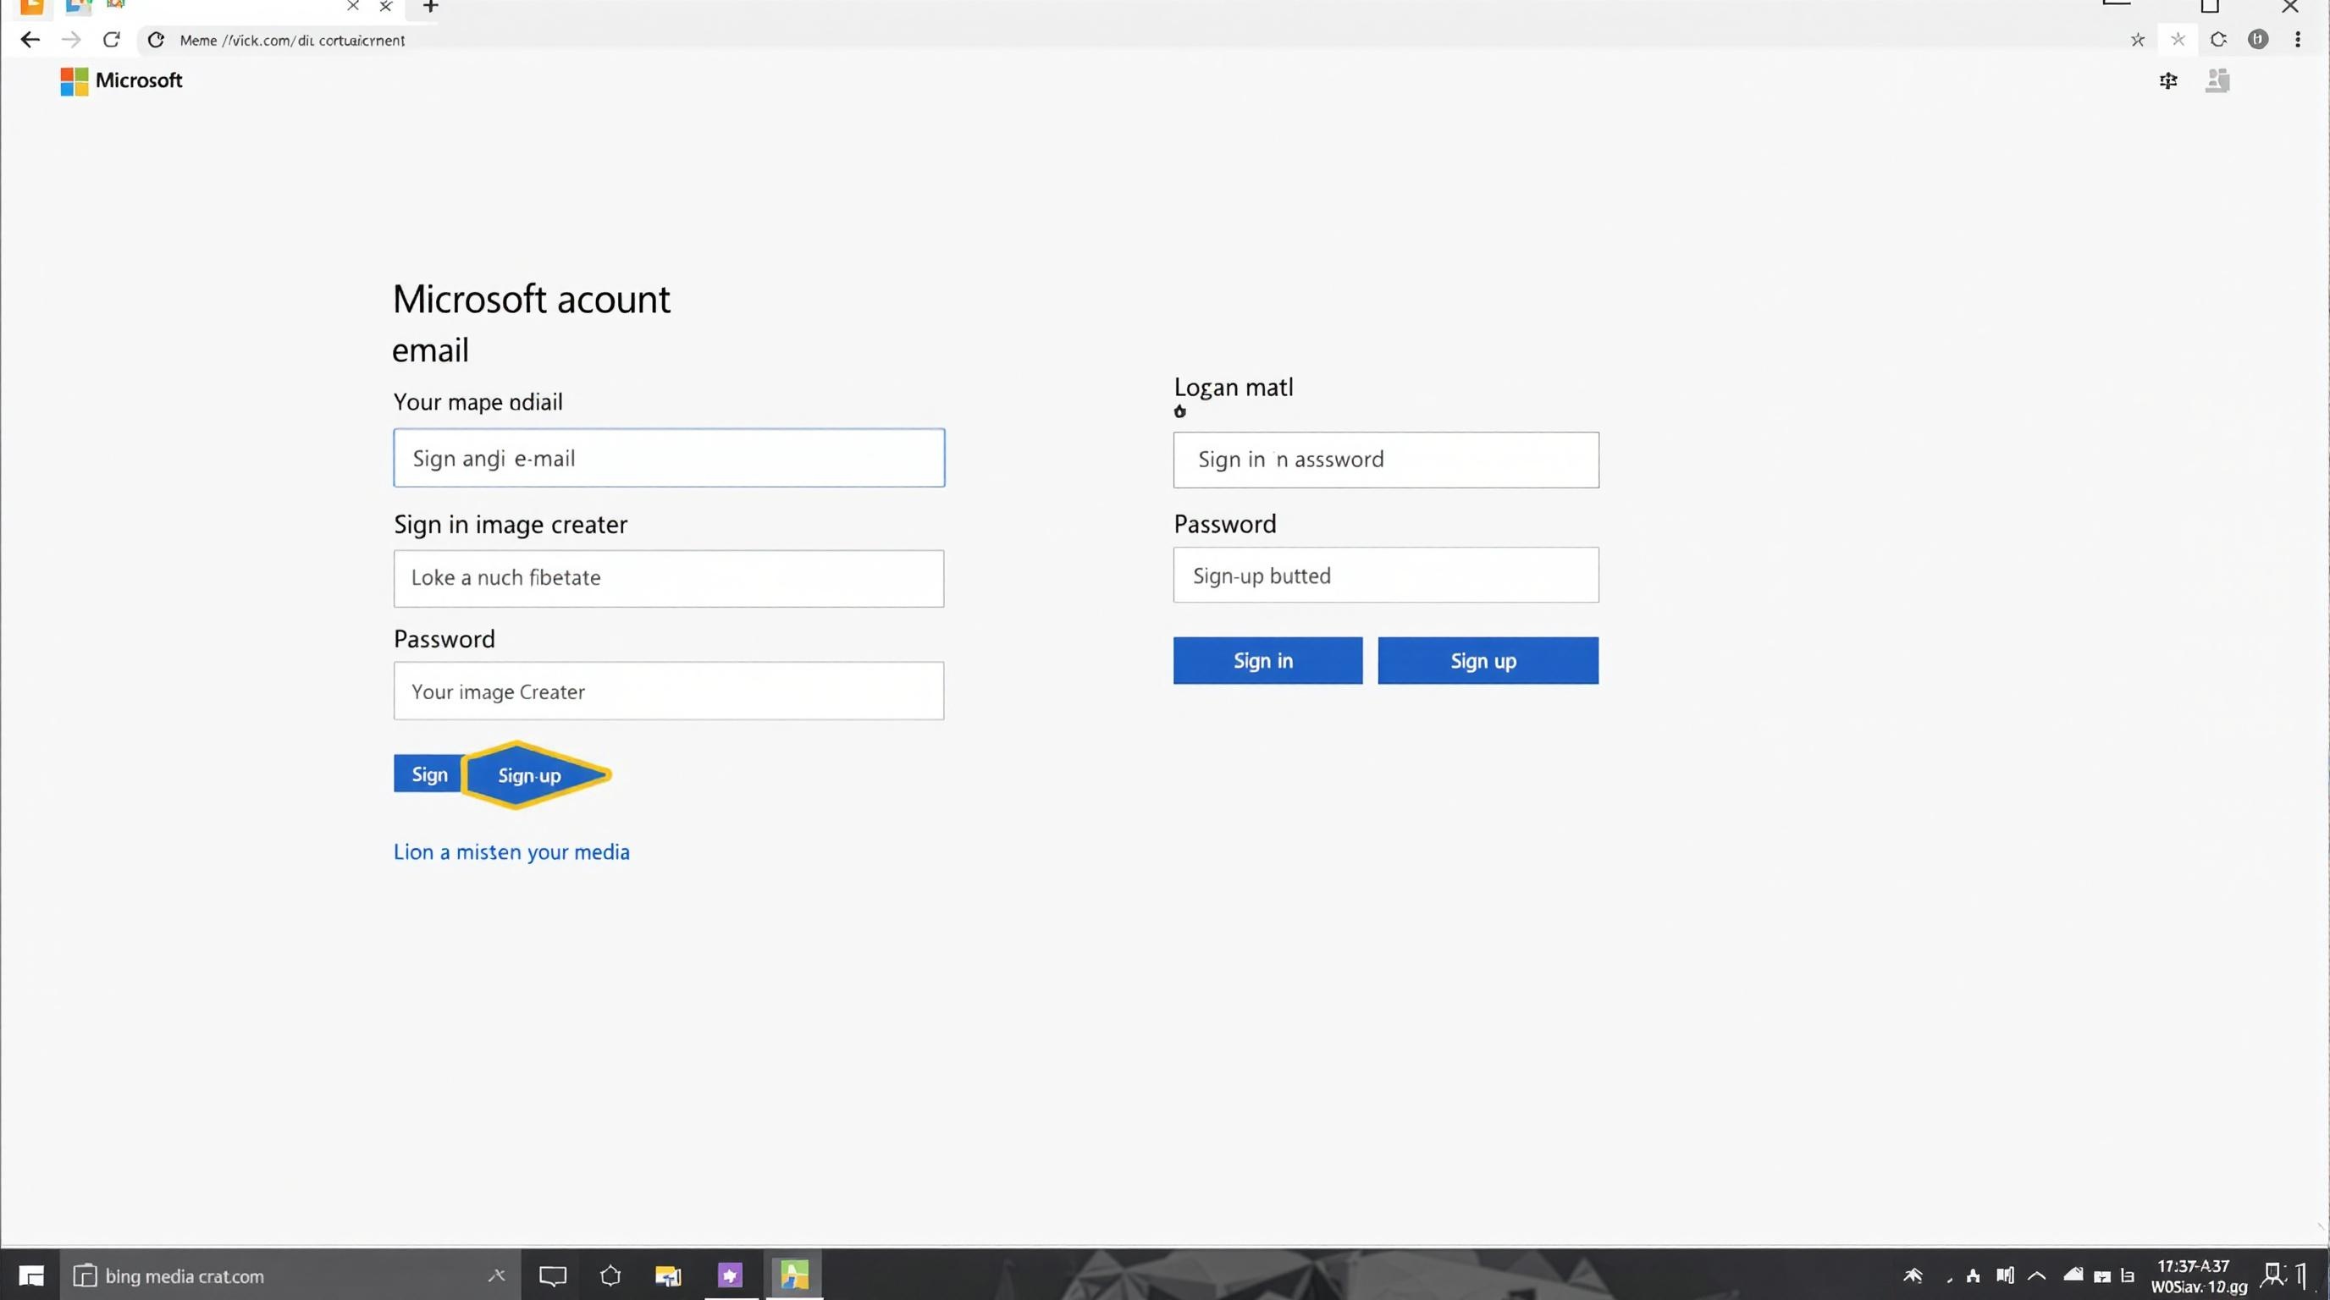Viewport: 2330px width, 1300px height.
Task: Click the browser forward arrow
Action: (x=70, y=40)
